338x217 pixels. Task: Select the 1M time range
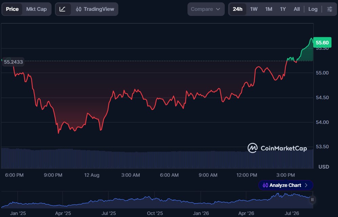269,9
